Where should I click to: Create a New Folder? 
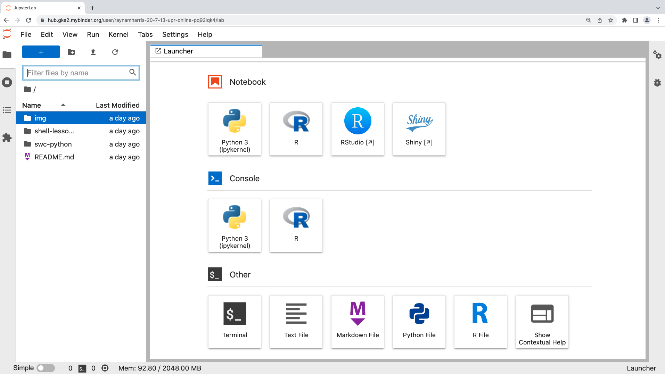pos(71,52)
